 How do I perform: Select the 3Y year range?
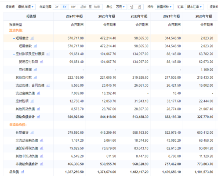click(57, 7)
